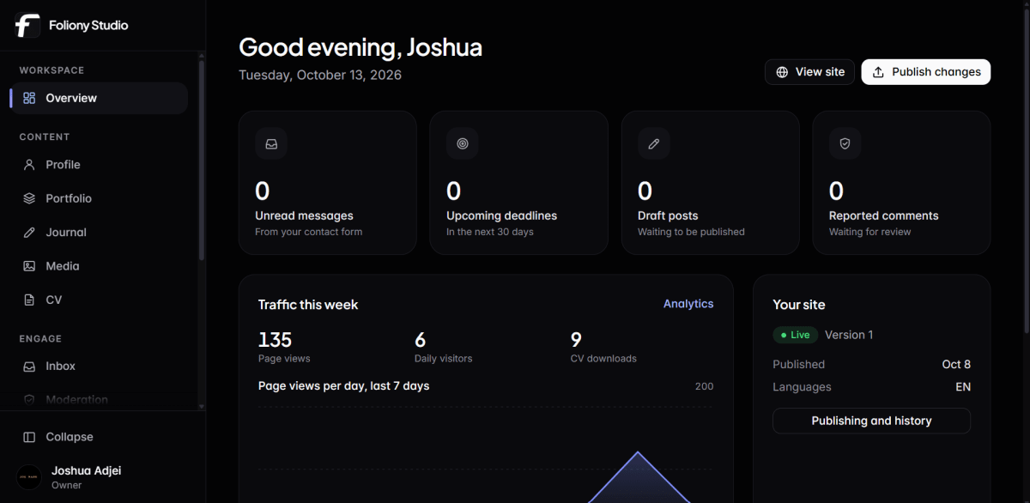This screenshot has width=1030, height=503.
Task: Open the Overview grid icon in sidebar
Action: [29, 98]
